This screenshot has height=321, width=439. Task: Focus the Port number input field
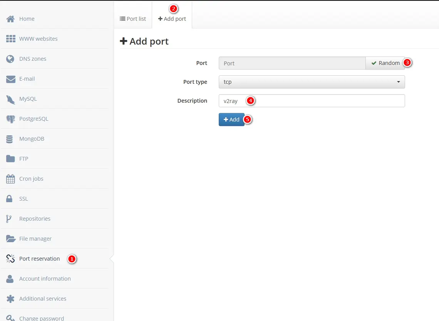pyautogui.click(x=292, y=63)
